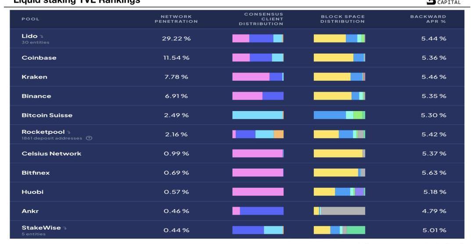Select Bitfinex's 5.63 % backward APR value
This screenshot has height=244, width=474.
(x=434, y=172)
